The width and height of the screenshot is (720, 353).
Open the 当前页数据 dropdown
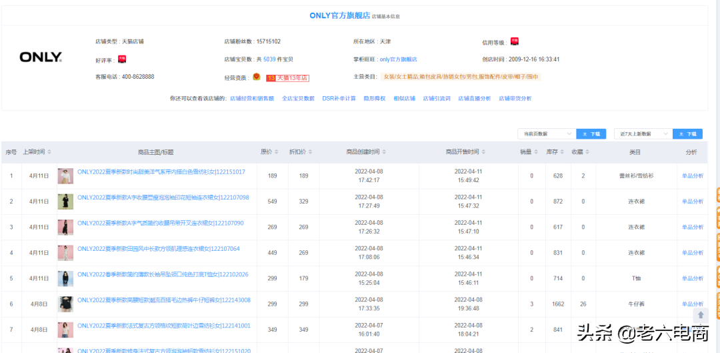[x=547, y=133]
